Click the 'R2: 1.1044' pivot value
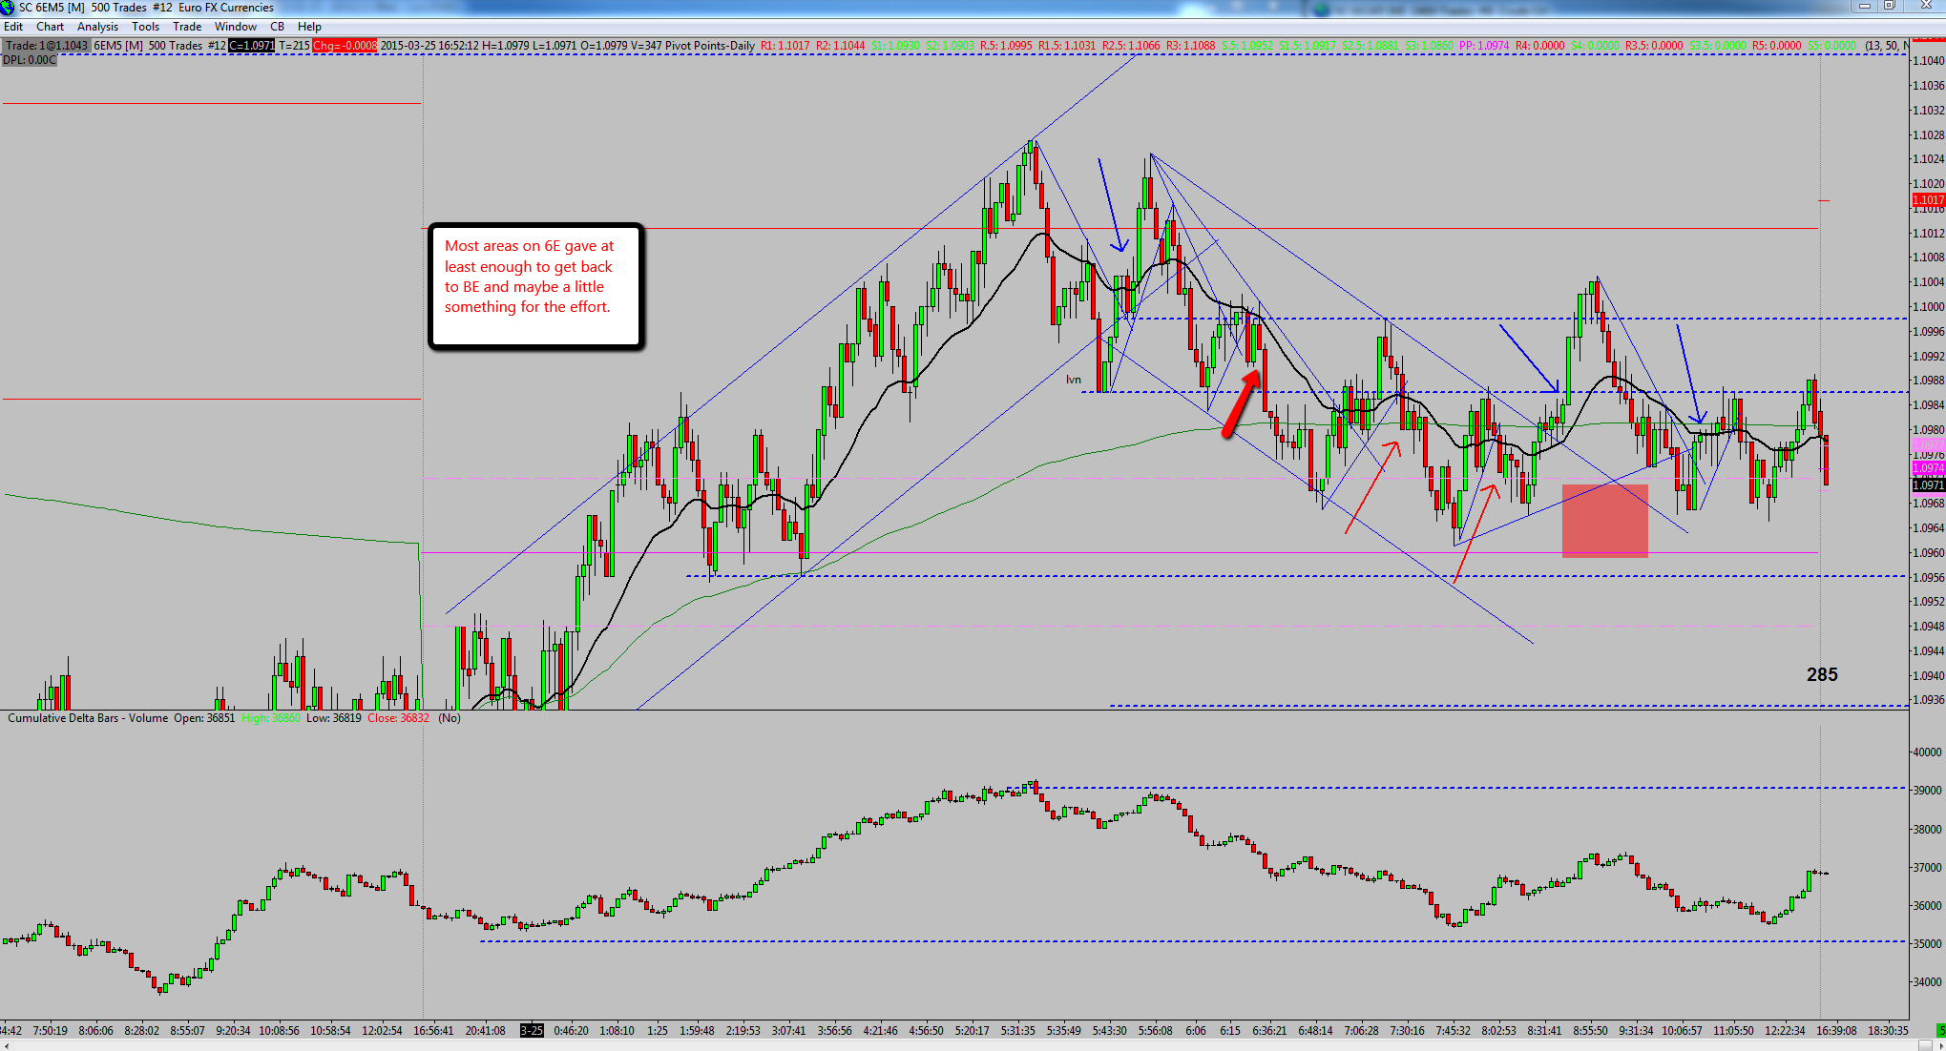 coord(841,45)
